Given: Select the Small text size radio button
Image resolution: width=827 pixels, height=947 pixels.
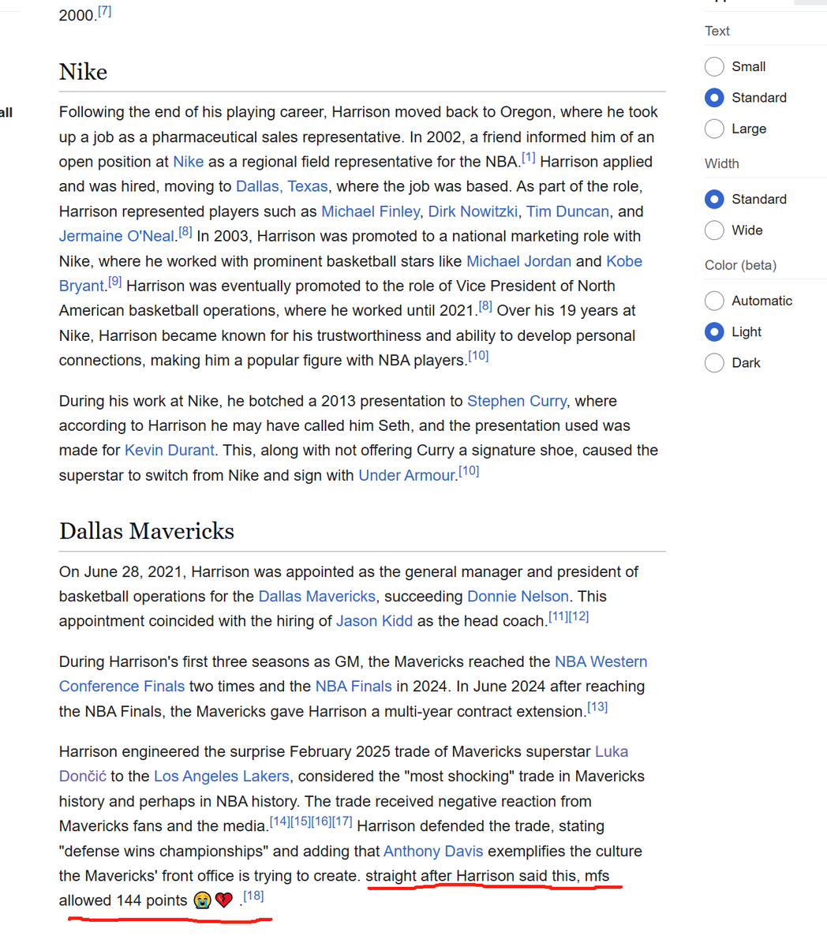Looking at the screenshot, I should (x=714, y=66).
